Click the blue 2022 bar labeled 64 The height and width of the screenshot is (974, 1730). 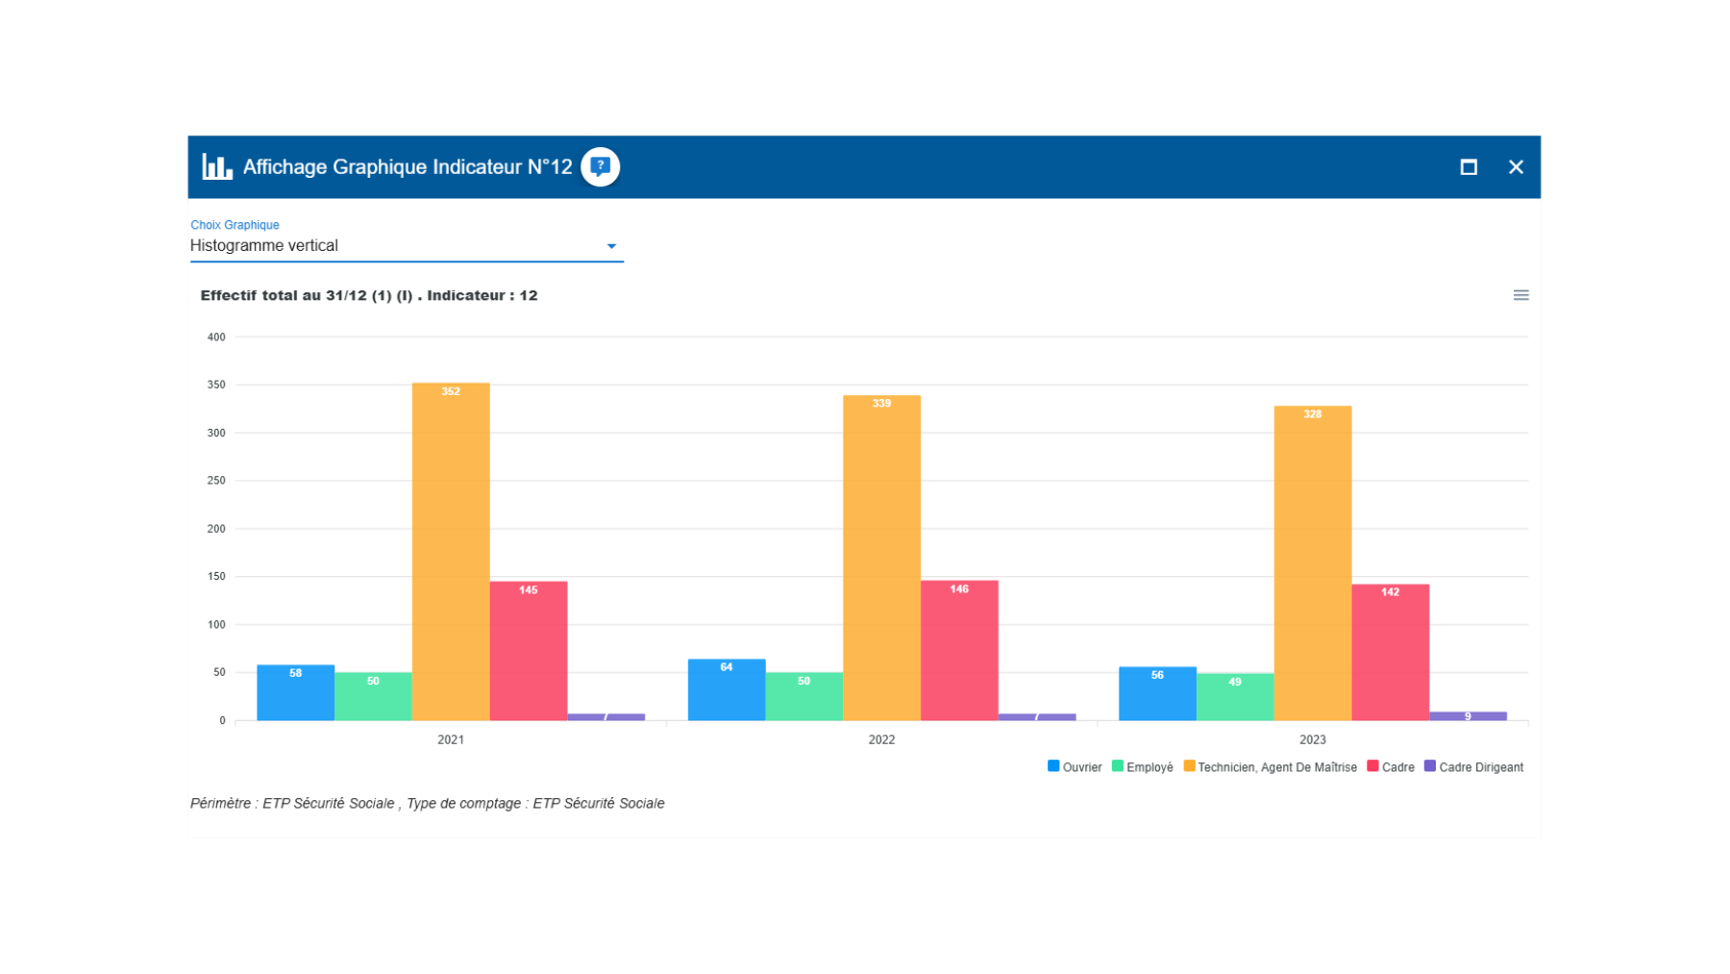tap(727, 690)
